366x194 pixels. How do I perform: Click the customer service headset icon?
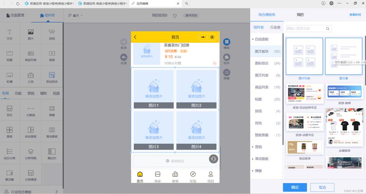click(214, 159)
